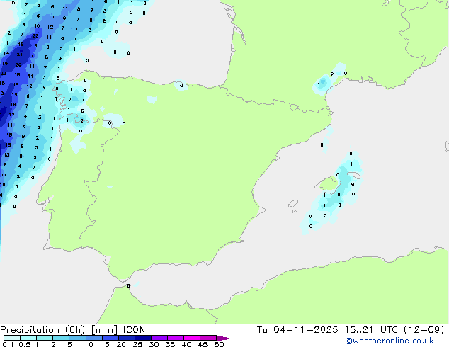Screen dimensions: 449x347
Task: Click the 45–50 mm legend color segment
Action: tap(208, 338)
